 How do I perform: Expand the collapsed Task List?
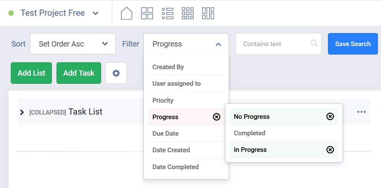point(22,112)
